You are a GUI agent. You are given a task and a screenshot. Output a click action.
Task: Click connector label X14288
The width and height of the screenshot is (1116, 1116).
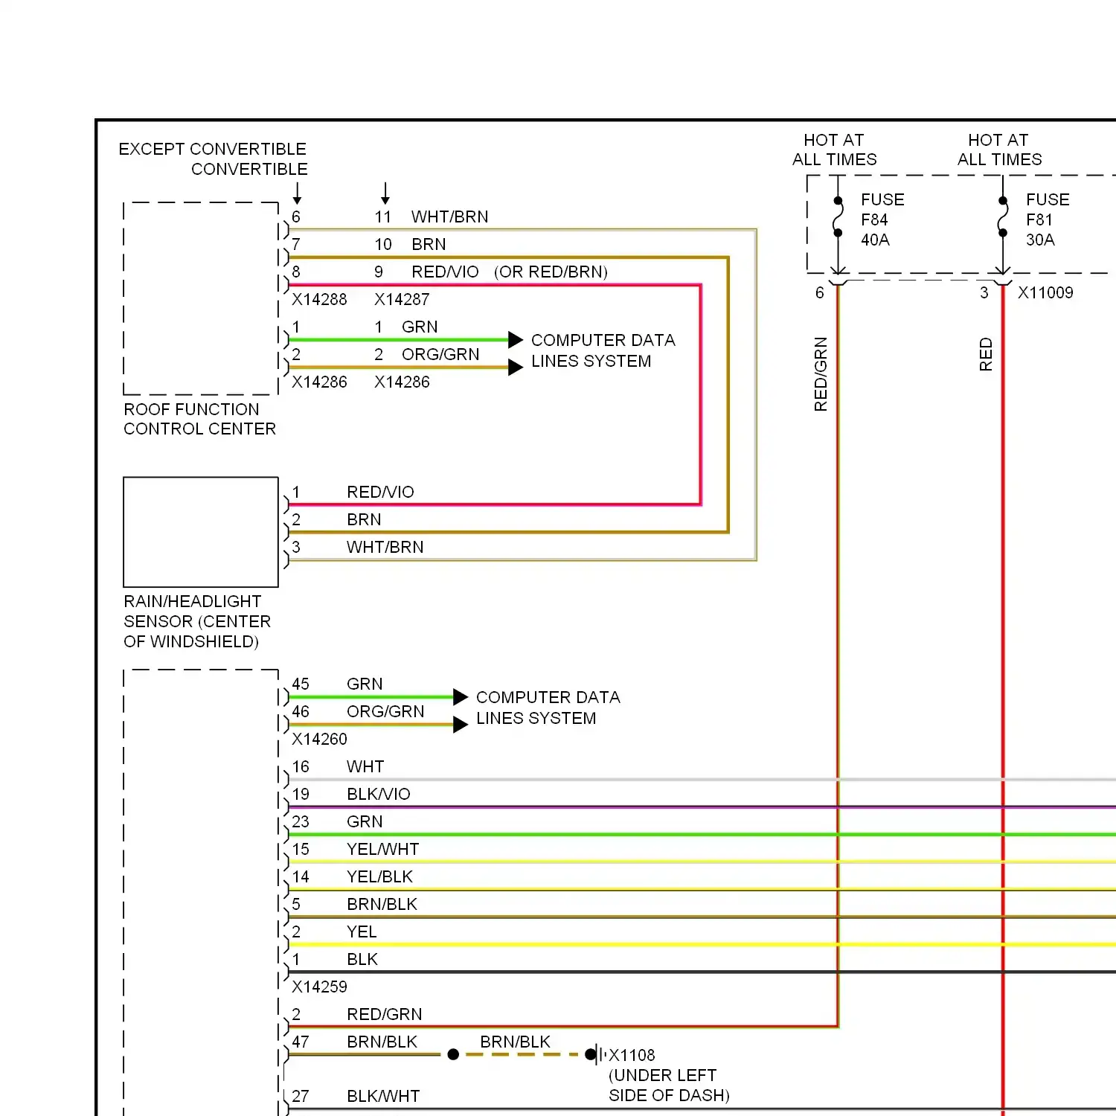[319, 299]
